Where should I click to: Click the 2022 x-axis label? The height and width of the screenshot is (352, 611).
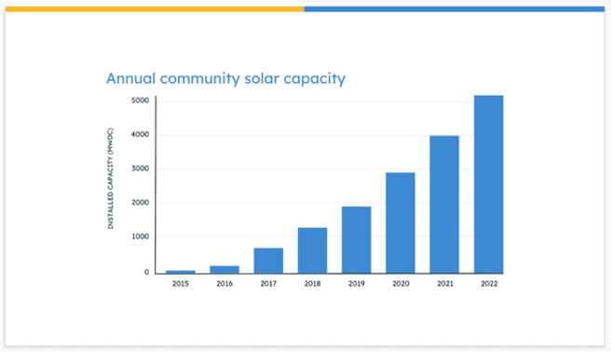[489, 284]
